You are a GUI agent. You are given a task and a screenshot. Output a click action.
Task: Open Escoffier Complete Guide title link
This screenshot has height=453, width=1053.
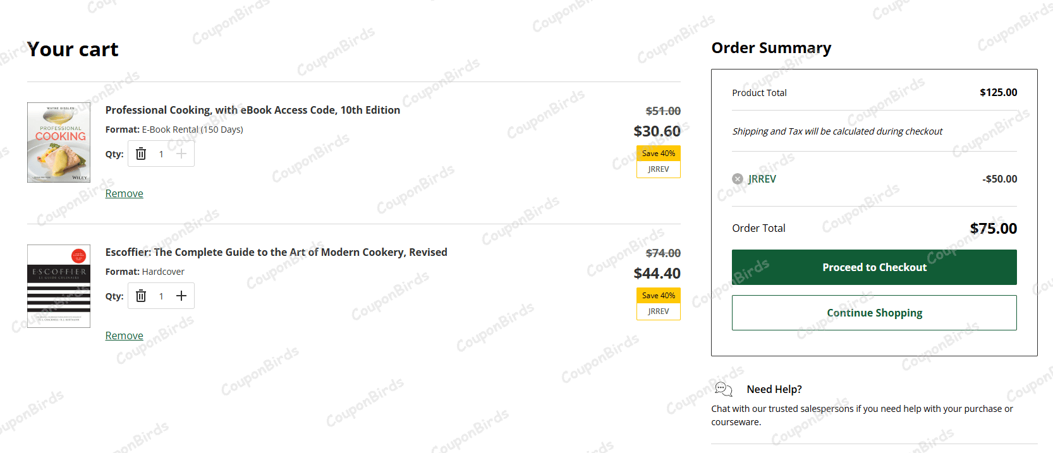(276, 252)
